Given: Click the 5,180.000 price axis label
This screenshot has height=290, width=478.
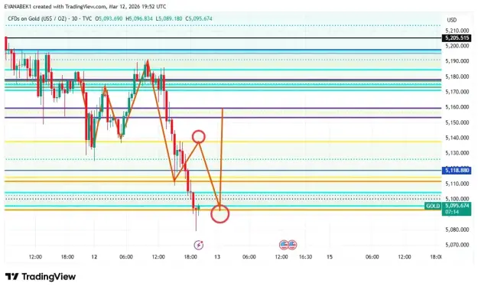Looking at the screenshot, I should pos(457,77).
